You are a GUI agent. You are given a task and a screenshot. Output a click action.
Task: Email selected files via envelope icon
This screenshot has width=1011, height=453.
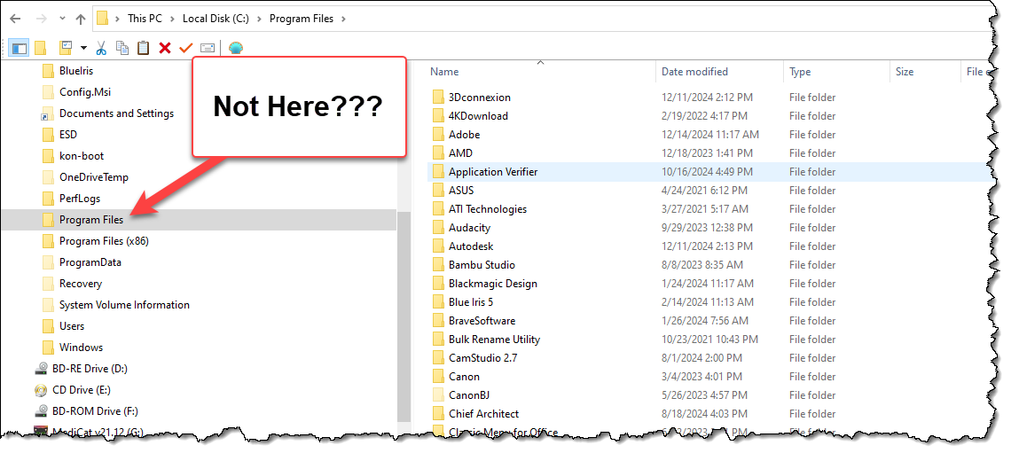(207, 48)
